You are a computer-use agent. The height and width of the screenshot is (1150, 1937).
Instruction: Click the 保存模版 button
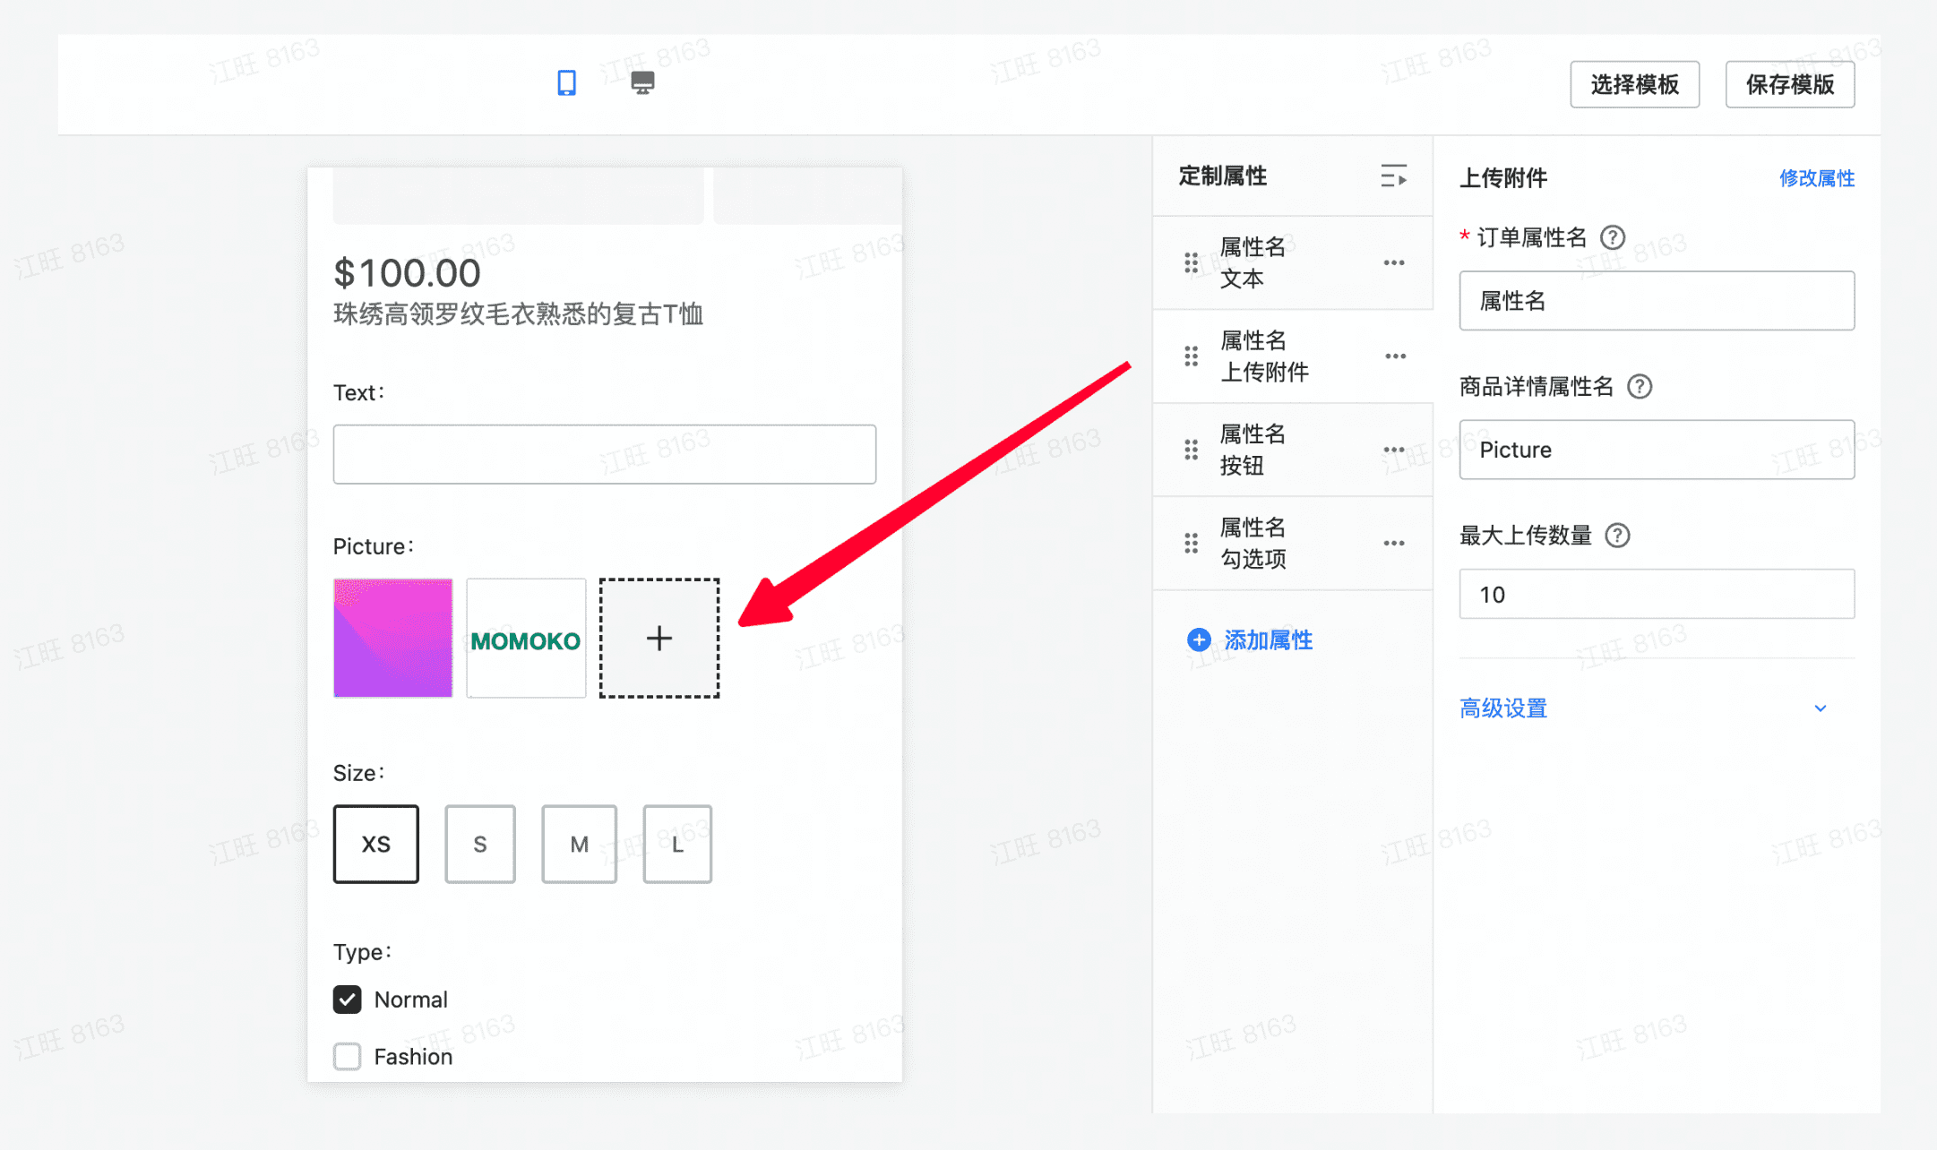1790,84
